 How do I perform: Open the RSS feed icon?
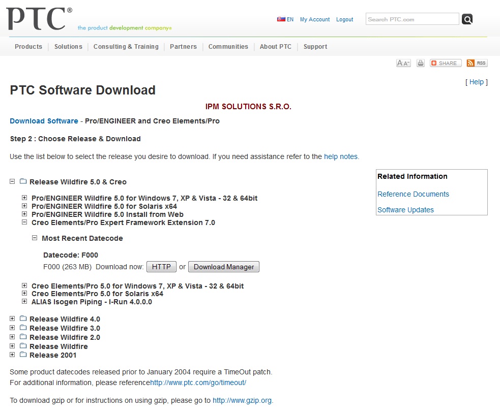tap(477, 63)
